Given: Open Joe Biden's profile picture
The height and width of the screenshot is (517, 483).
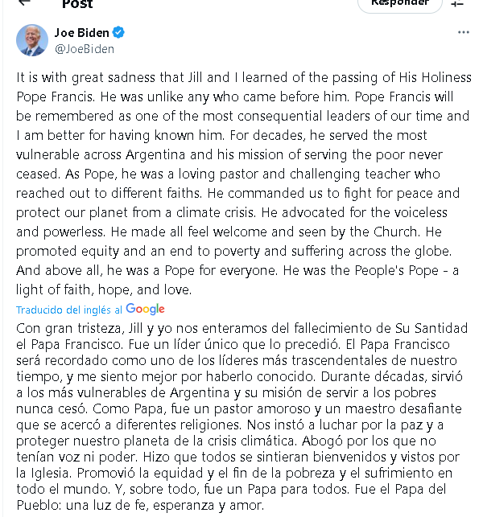Looking at the screenshot, I should click(x=32, y=40).
